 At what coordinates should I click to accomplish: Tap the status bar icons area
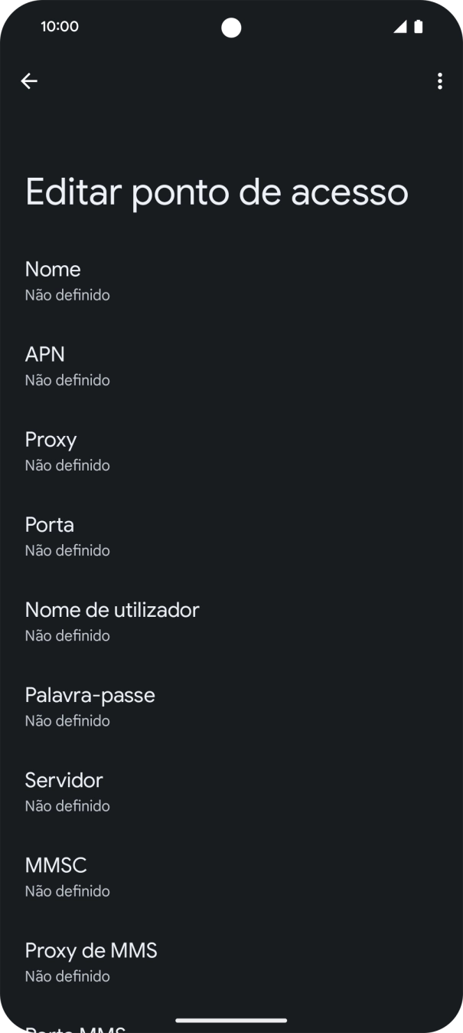(x=409, y=25)
